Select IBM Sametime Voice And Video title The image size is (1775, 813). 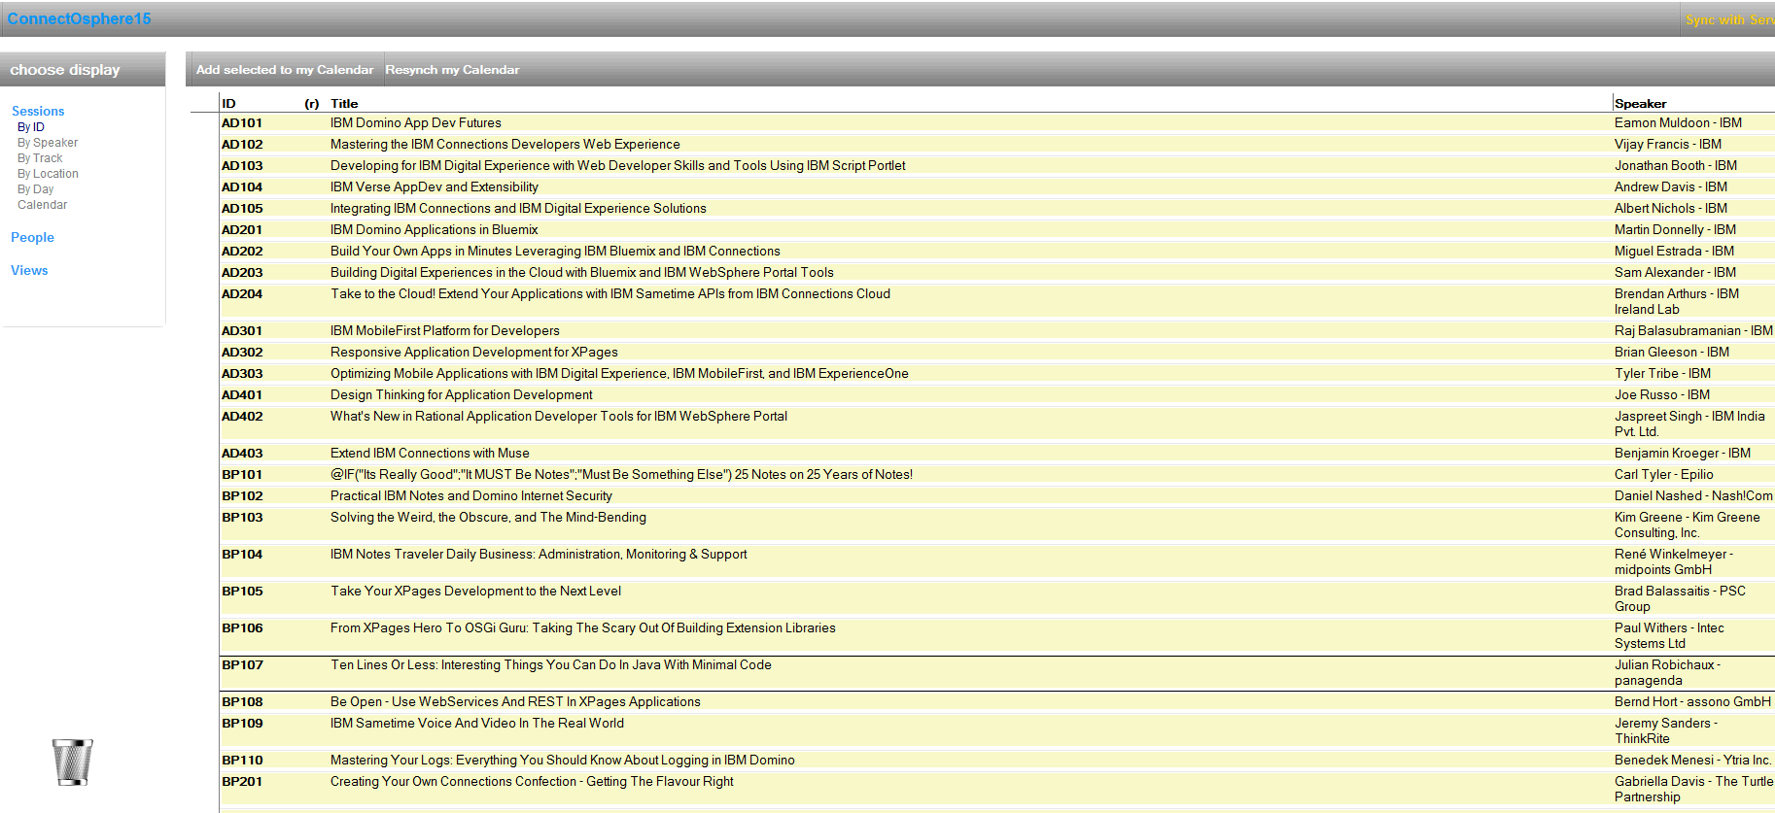[x=477, y=724]
